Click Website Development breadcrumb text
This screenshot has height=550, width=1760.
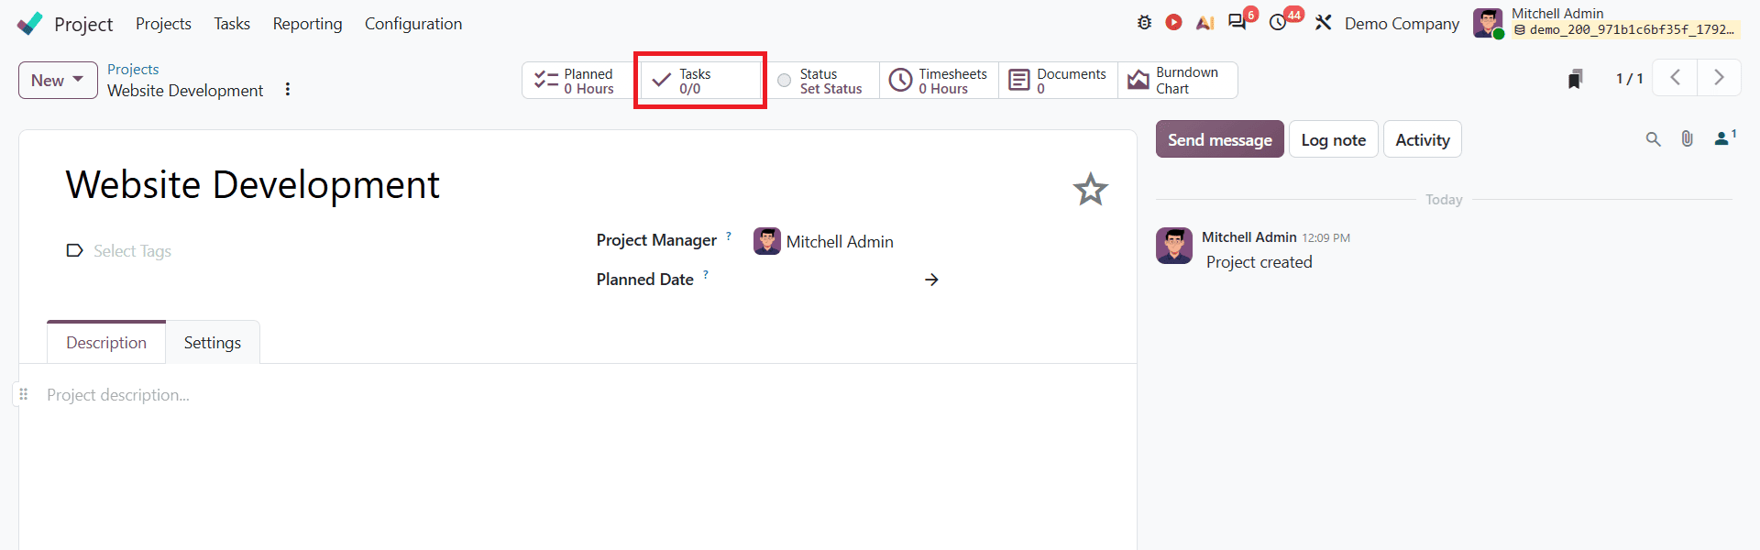tap(185, 91)
